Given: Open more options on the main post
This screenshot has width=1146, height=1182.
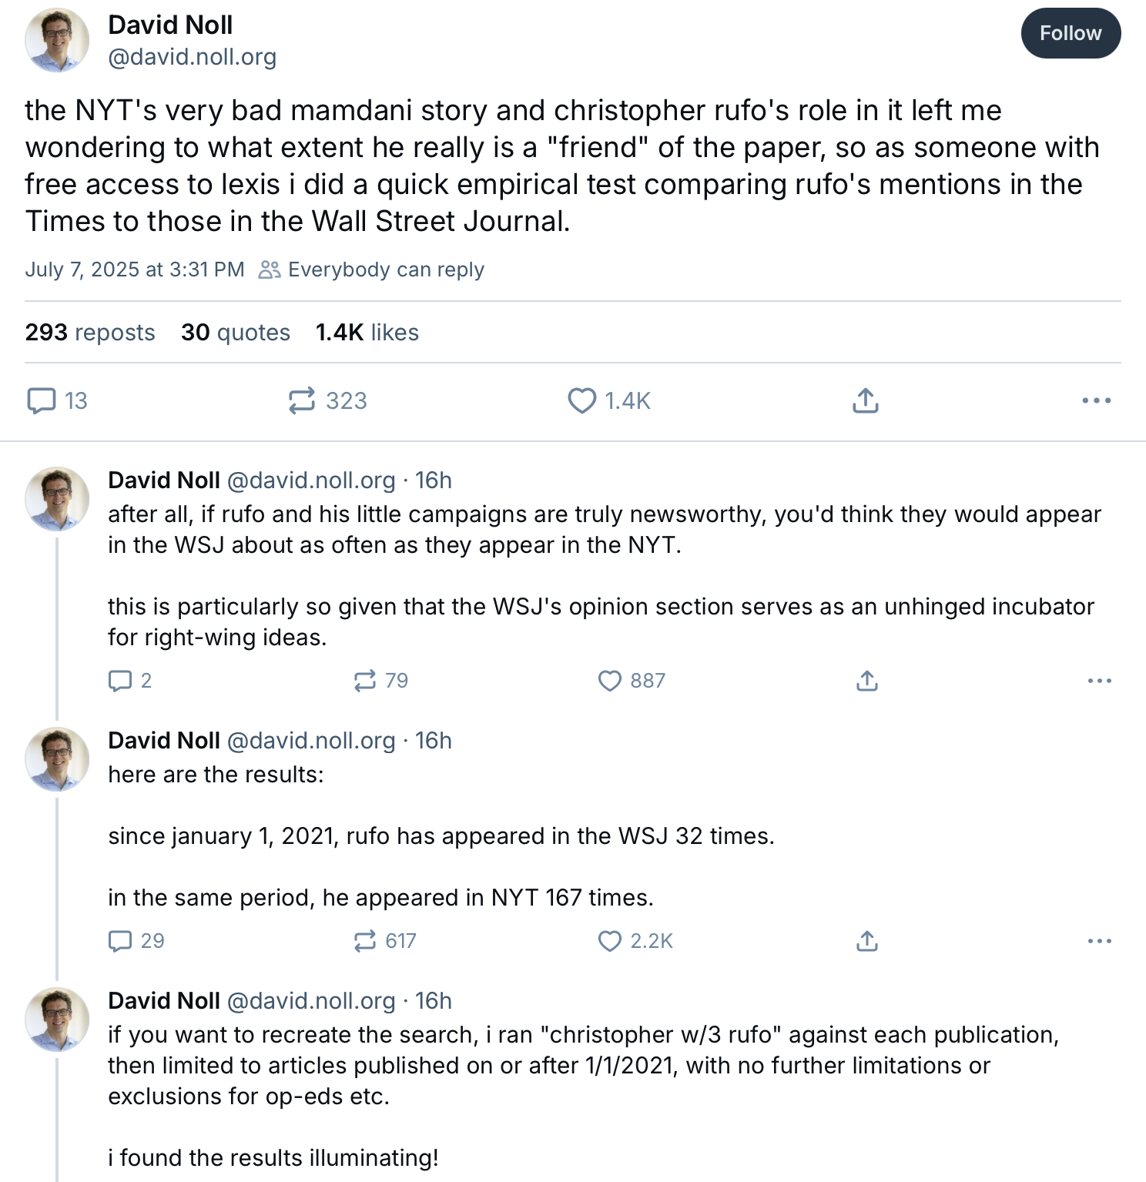Looking at the screenshot, I should click(x=1096, y=400).
